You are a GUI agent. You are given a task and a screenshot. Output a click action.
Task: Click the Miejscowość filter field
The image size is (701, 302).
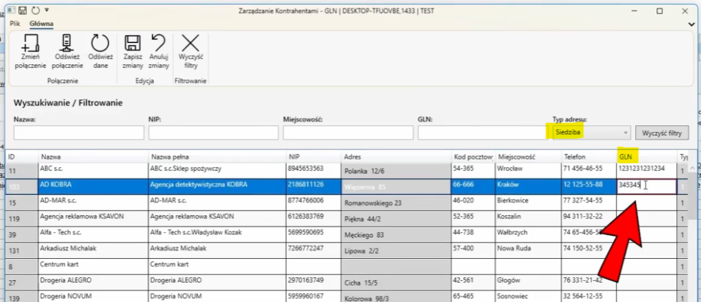click(346, 133)
